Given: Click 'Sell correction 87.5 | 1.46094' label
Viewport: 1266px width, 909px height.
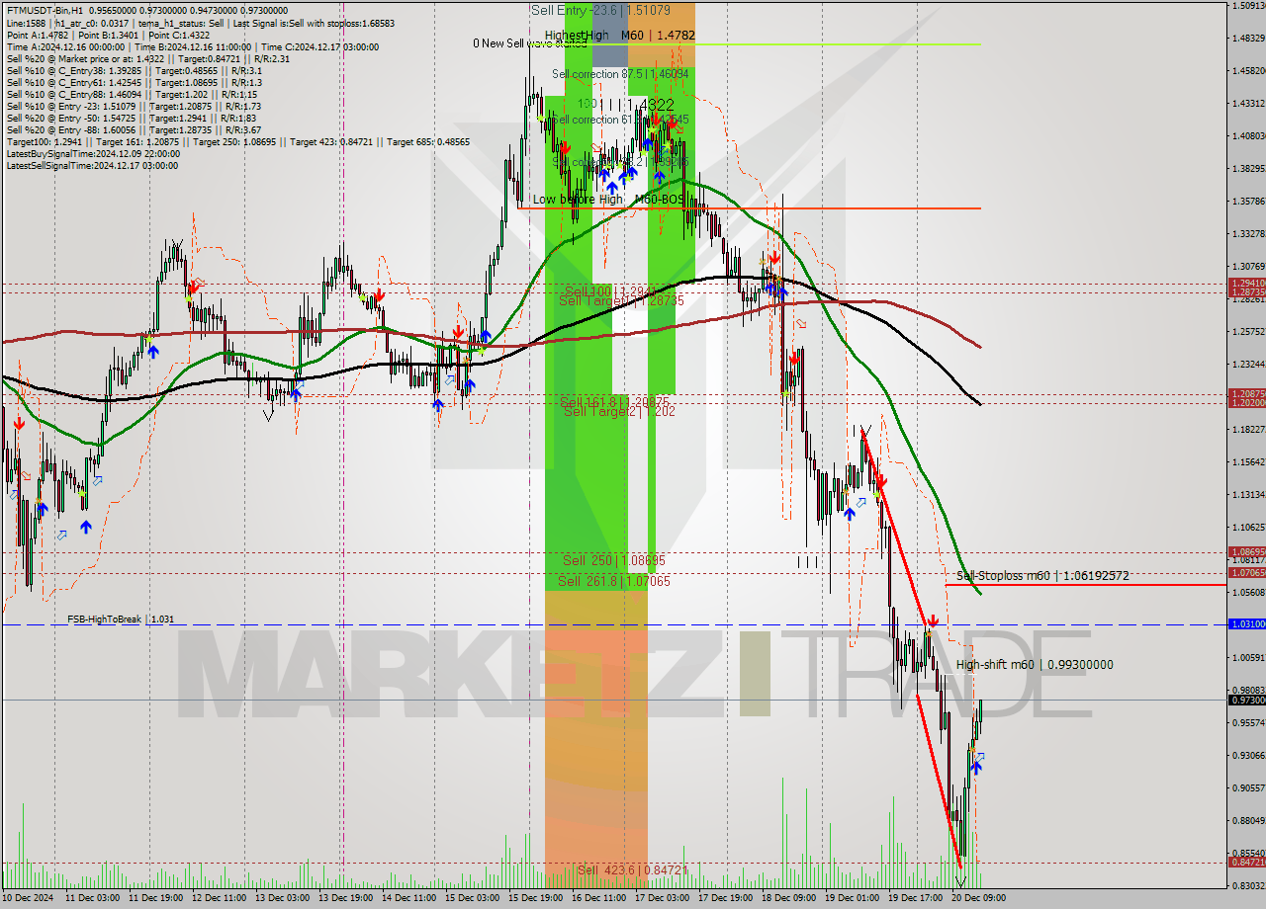Looking at the screenshot, I should pos(620,73).
